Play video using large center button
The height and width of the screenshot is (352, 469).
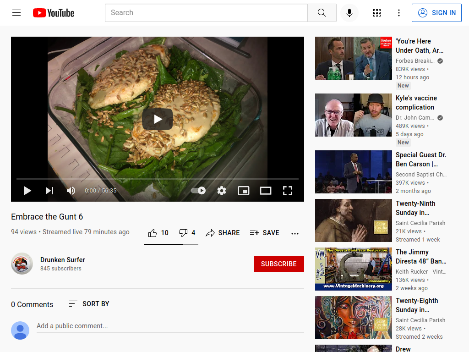[x=158, y=119]
